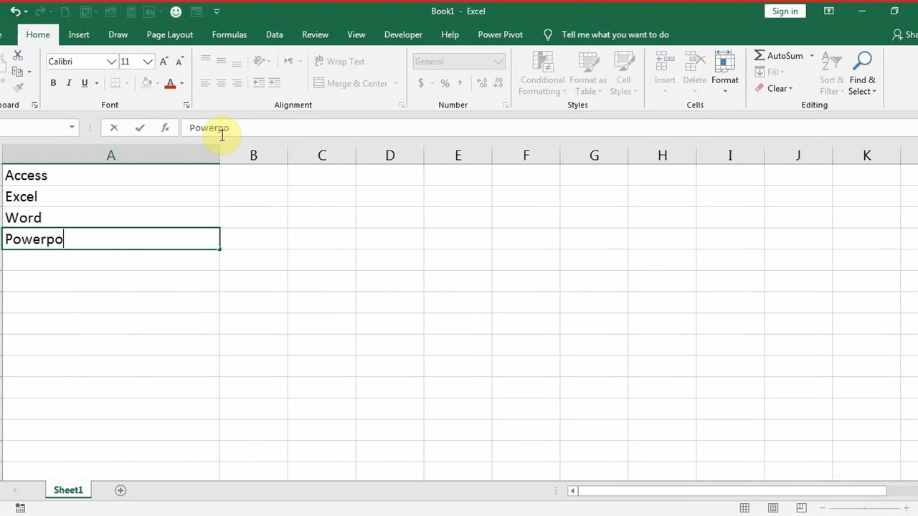Toggle Italic formatting
918x516 pixels.
[x=69, y=83]
